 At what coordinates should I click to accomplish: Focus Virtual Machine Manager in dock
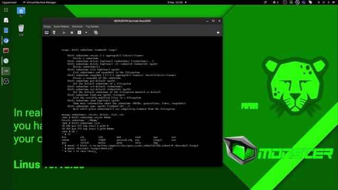coord(6,71)
